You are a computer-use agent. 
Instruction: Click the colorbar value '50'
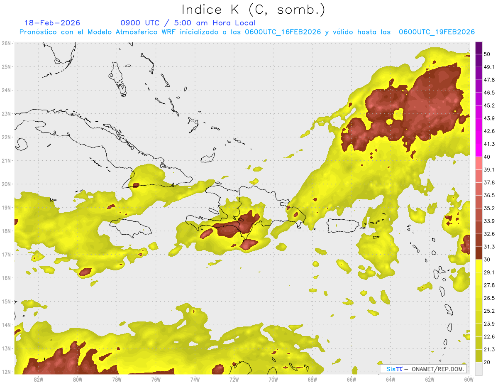coord(487,54)
